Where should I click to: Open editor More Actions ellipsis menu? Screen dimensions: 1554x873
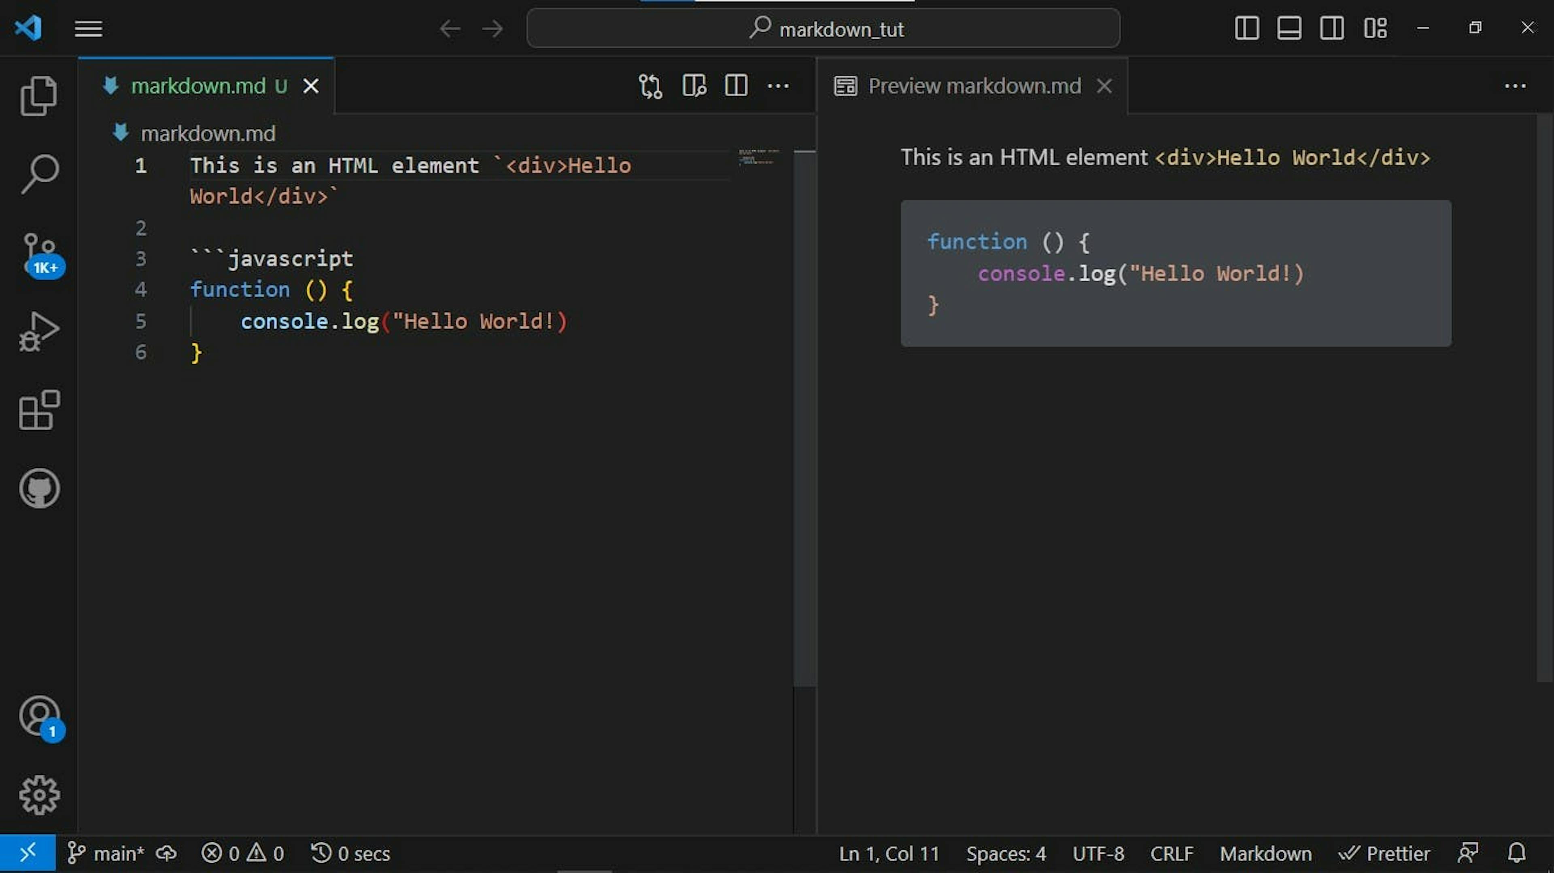(778, 86)
